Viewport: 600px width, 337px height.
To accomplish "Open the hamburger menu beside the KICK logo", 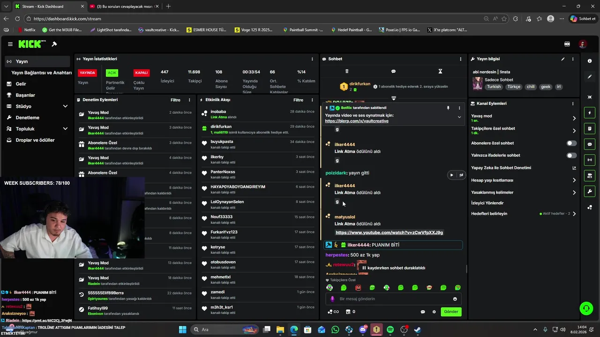I will coord(10,44).
